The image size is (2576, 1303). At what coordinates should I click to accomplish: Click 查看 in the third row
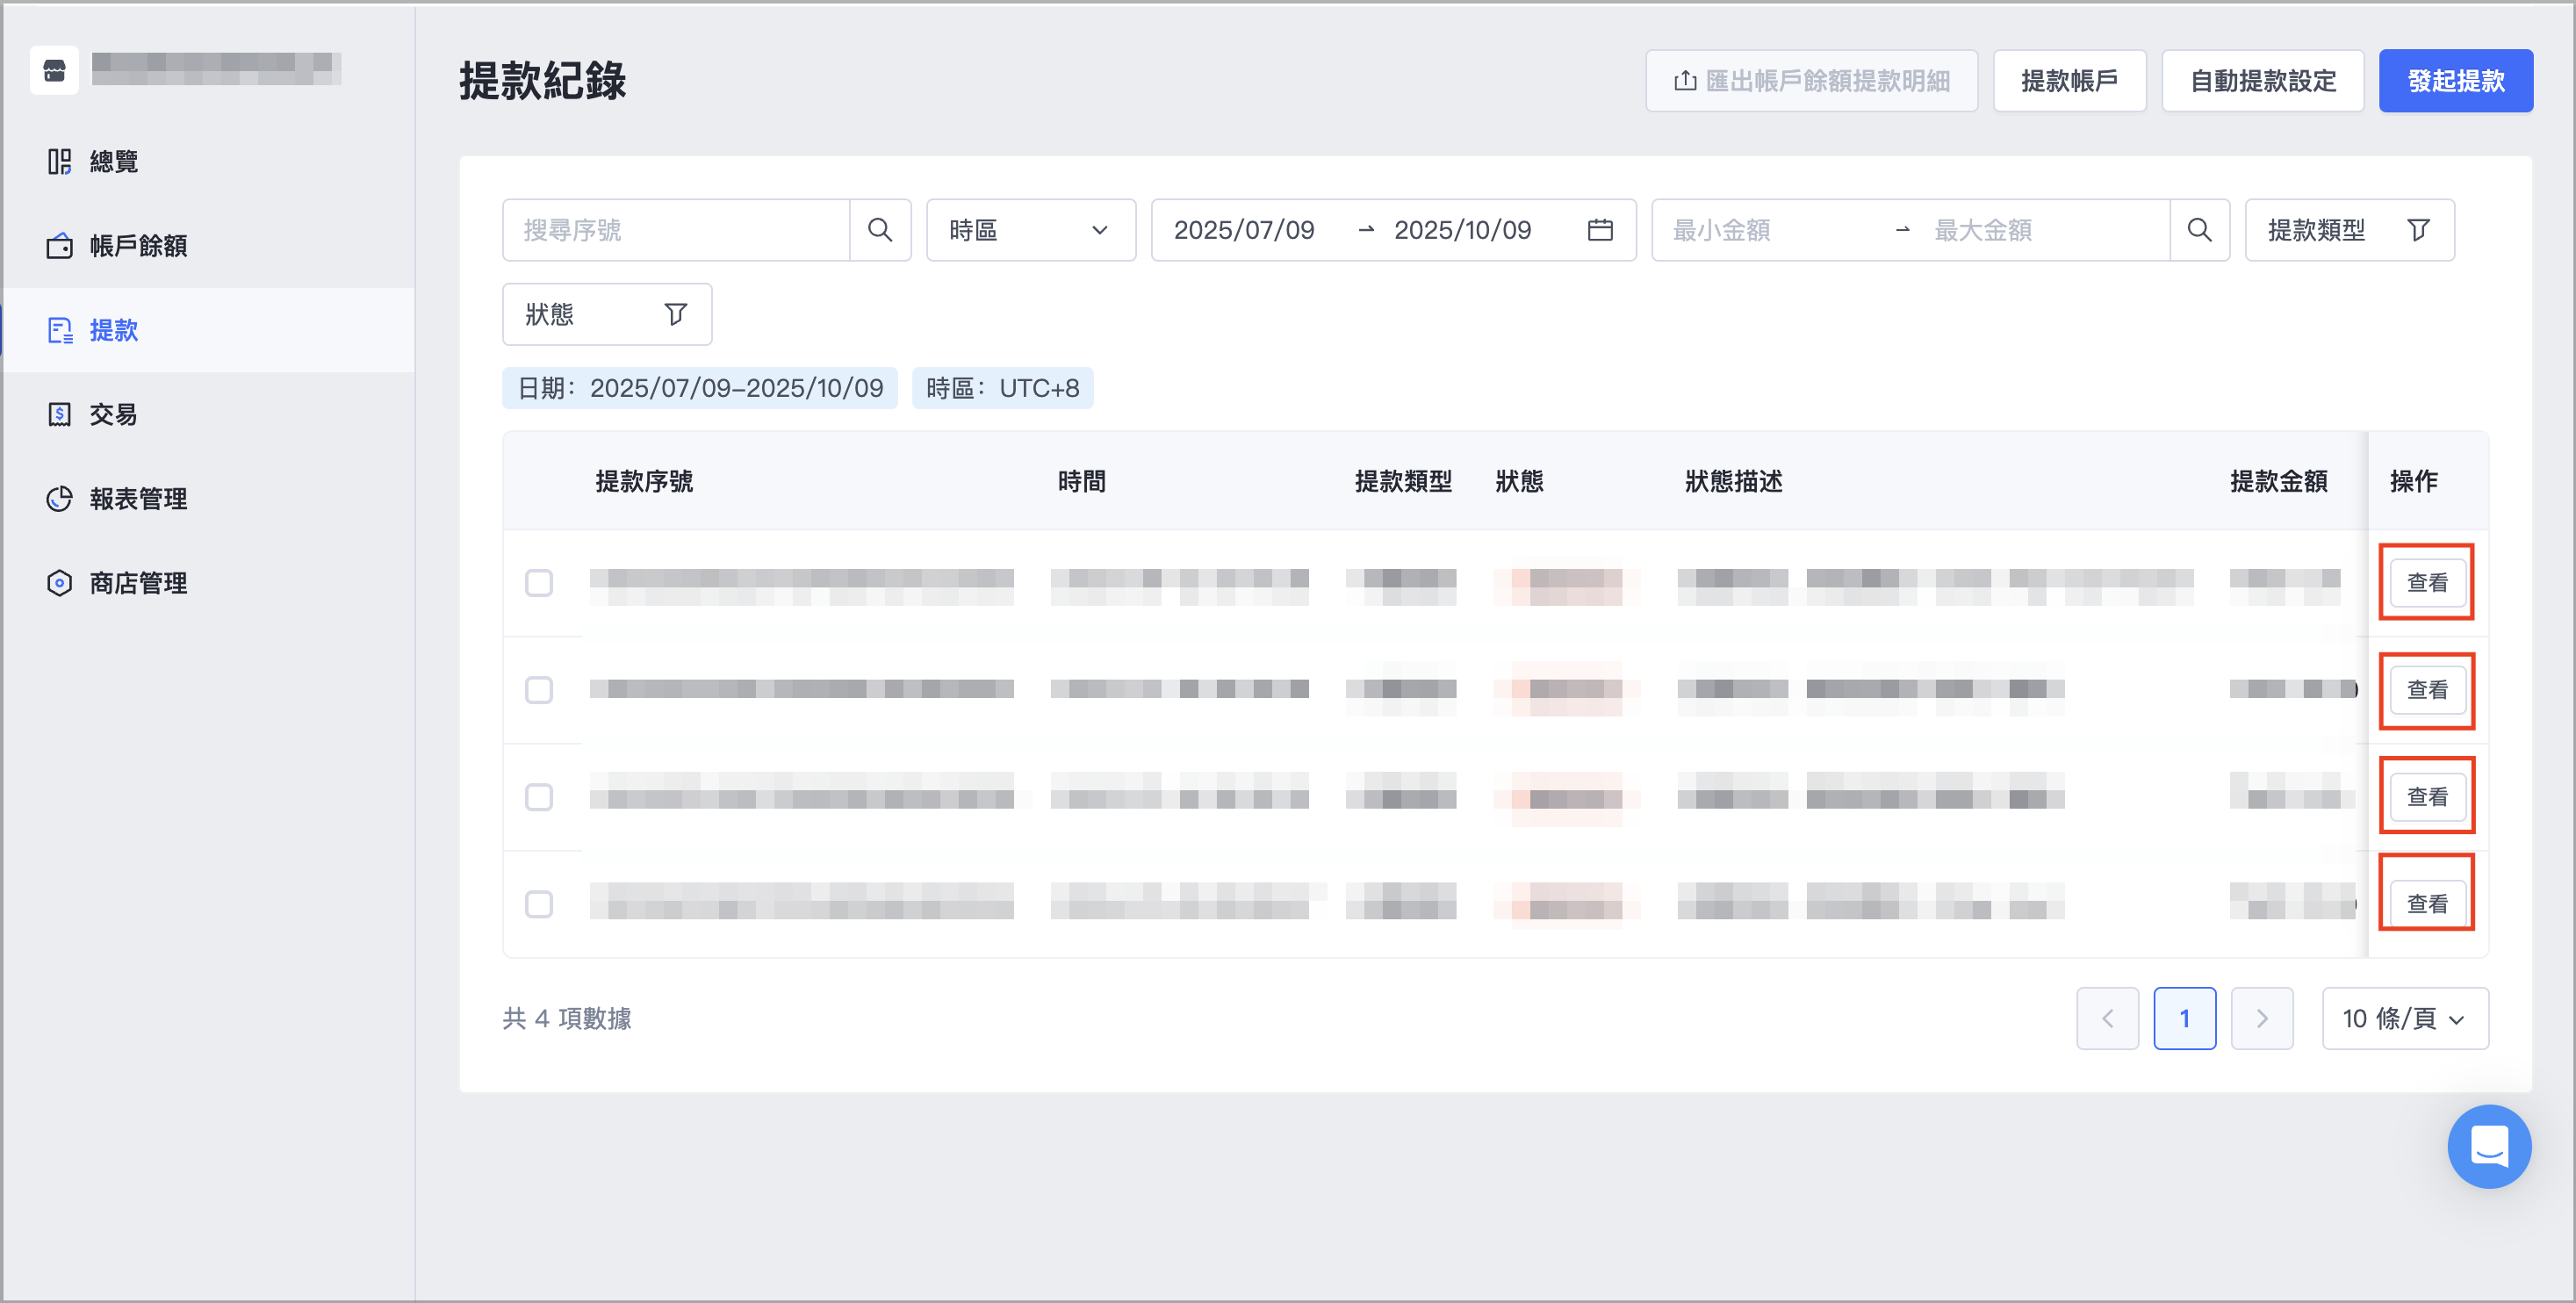click(2427, 797)
